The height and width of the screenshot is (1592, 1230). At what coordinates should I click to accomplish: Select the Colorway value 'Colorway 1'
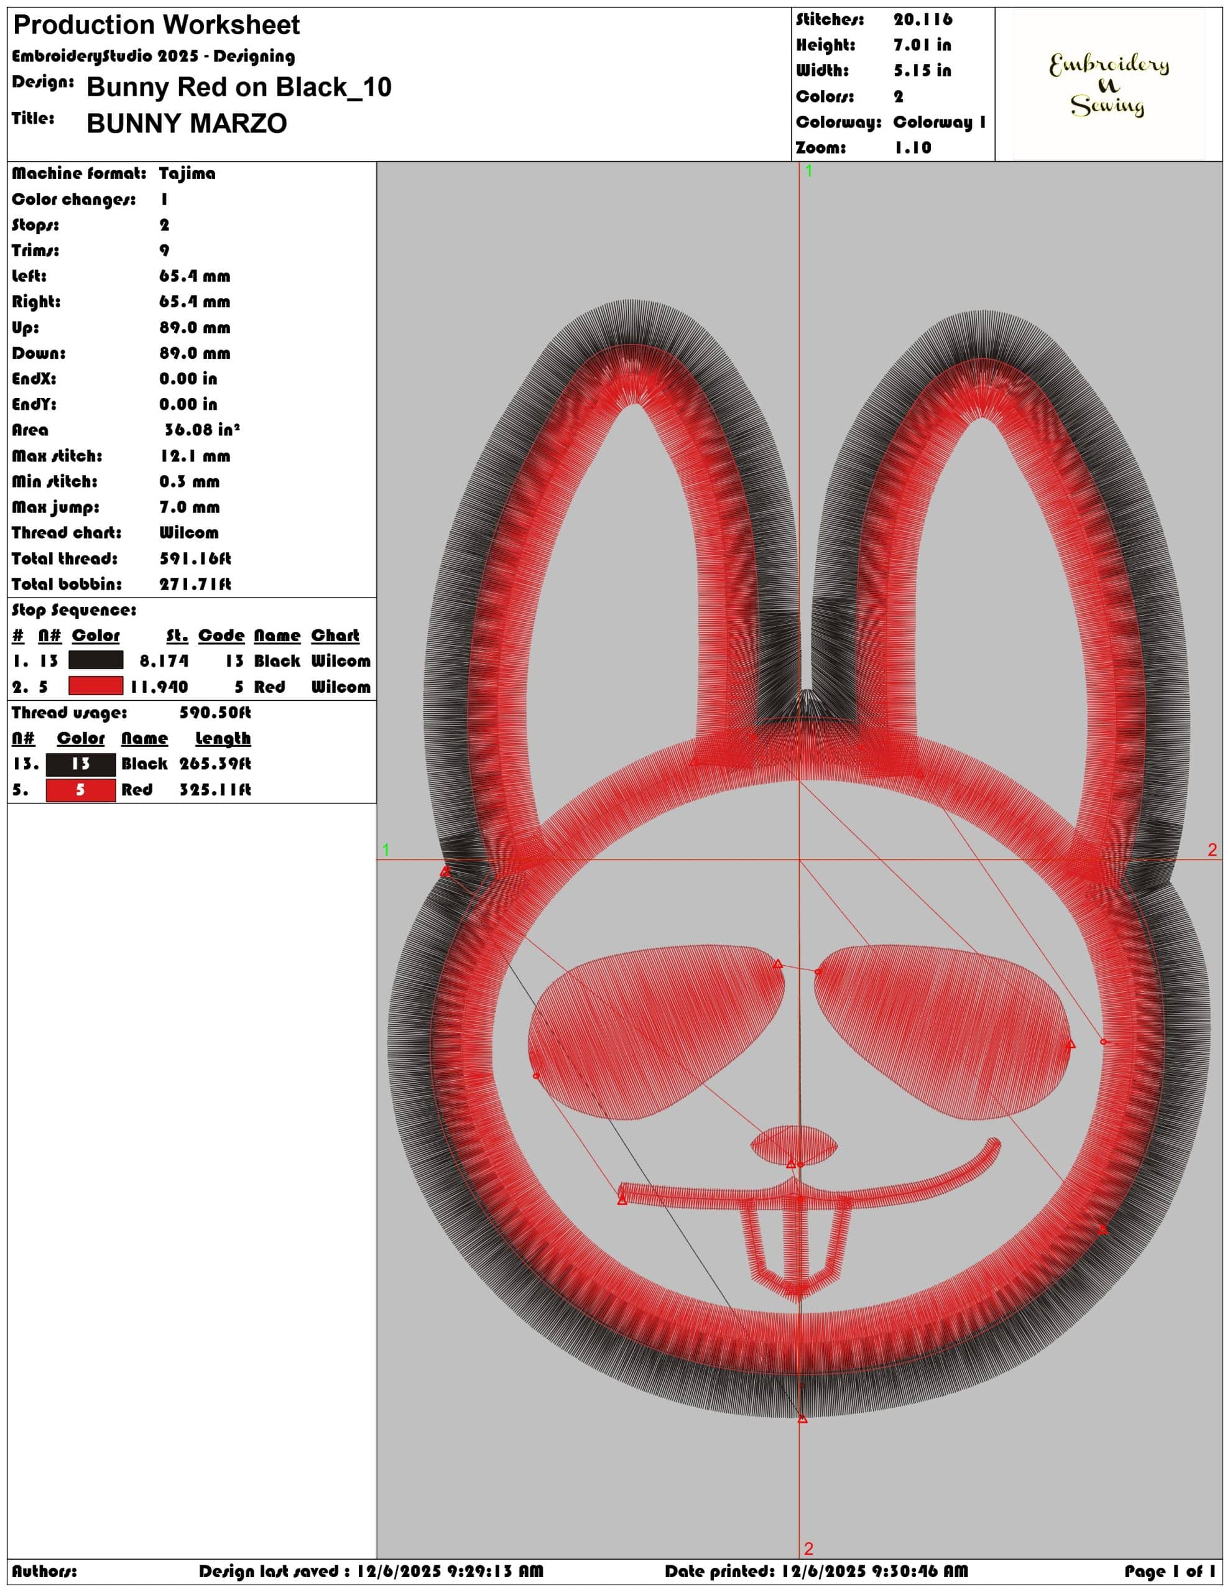tap(940, 123)
